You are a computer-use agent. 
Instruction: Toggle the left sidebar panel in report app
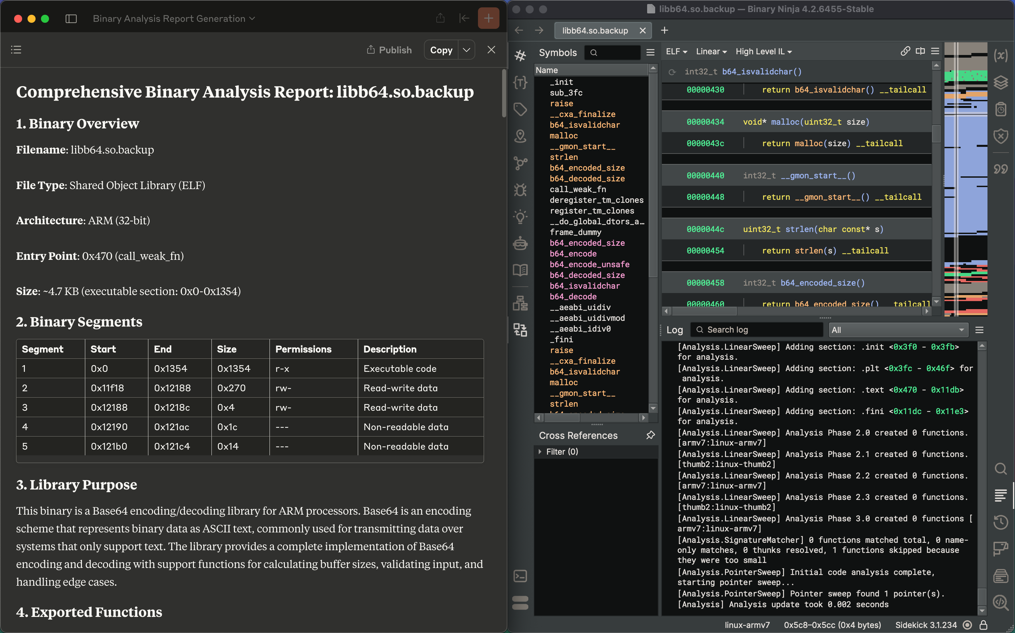point(71,18)
